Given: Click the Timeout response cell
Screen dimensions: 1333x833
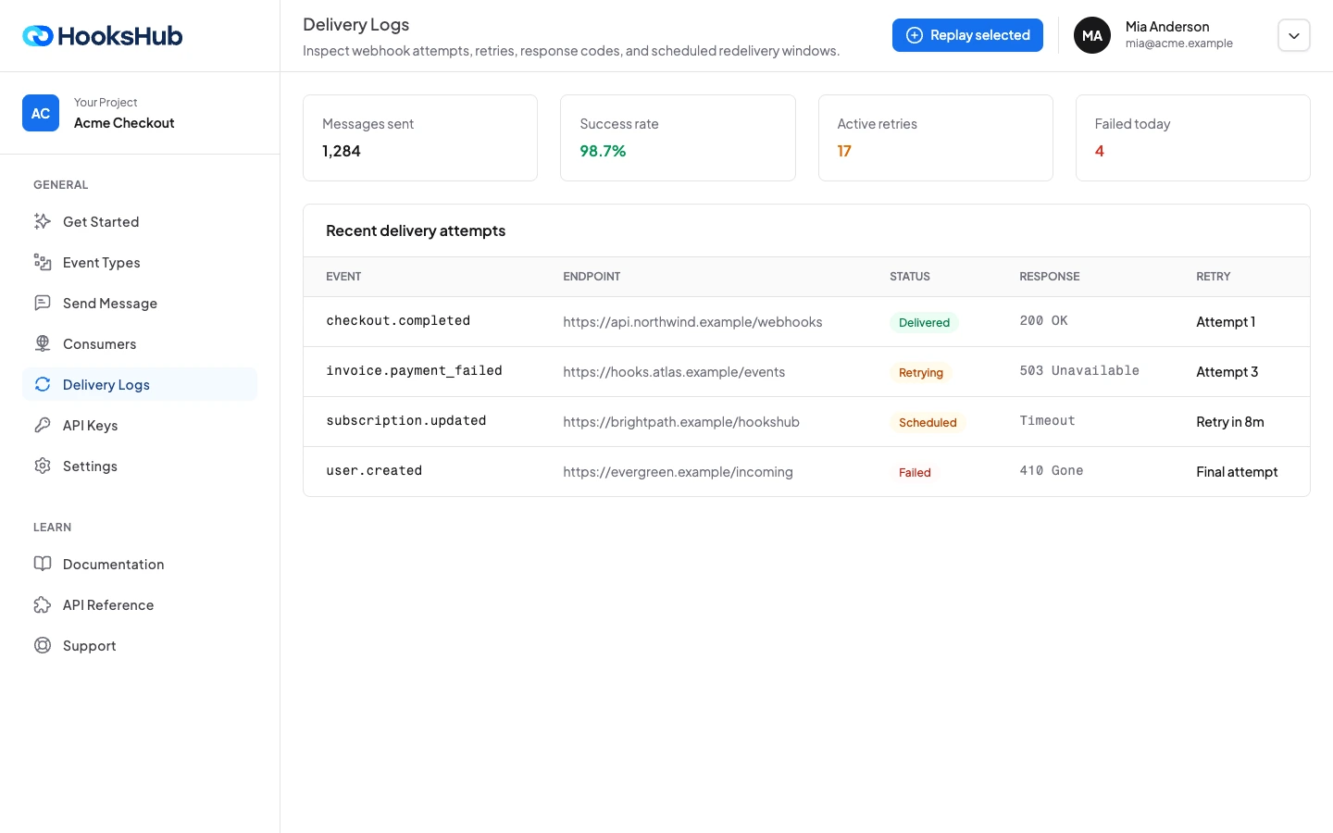Looking at the screenshot, I should pyautogui.click(x=1047, y=421).
